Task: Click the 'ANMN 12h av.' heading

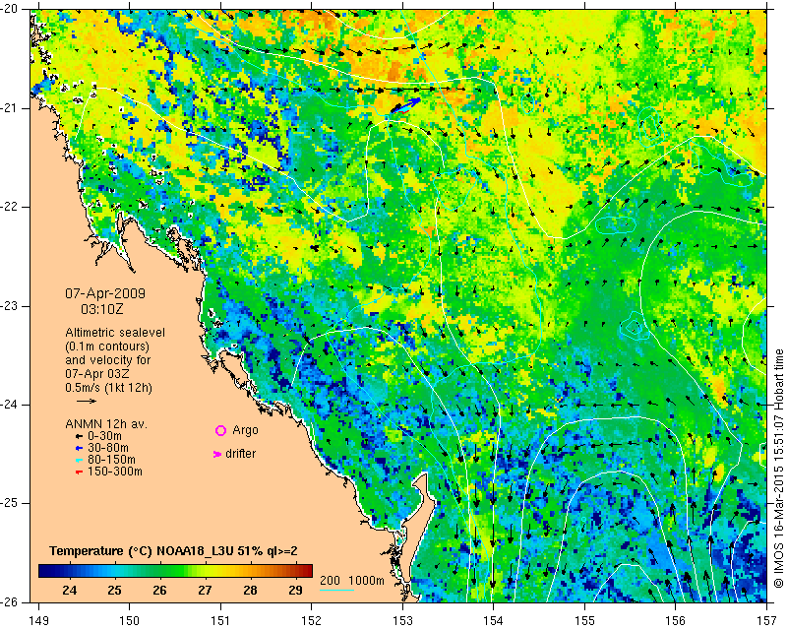Action: click(106, 423)
